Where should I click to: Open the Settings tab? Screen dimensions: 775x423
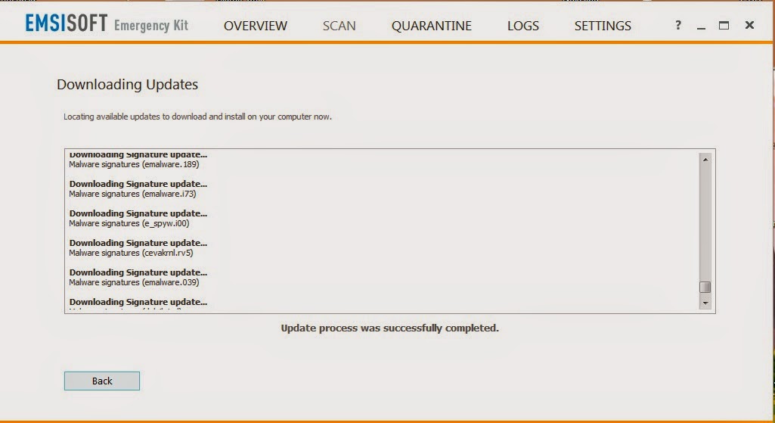click(x=603, y=26)
